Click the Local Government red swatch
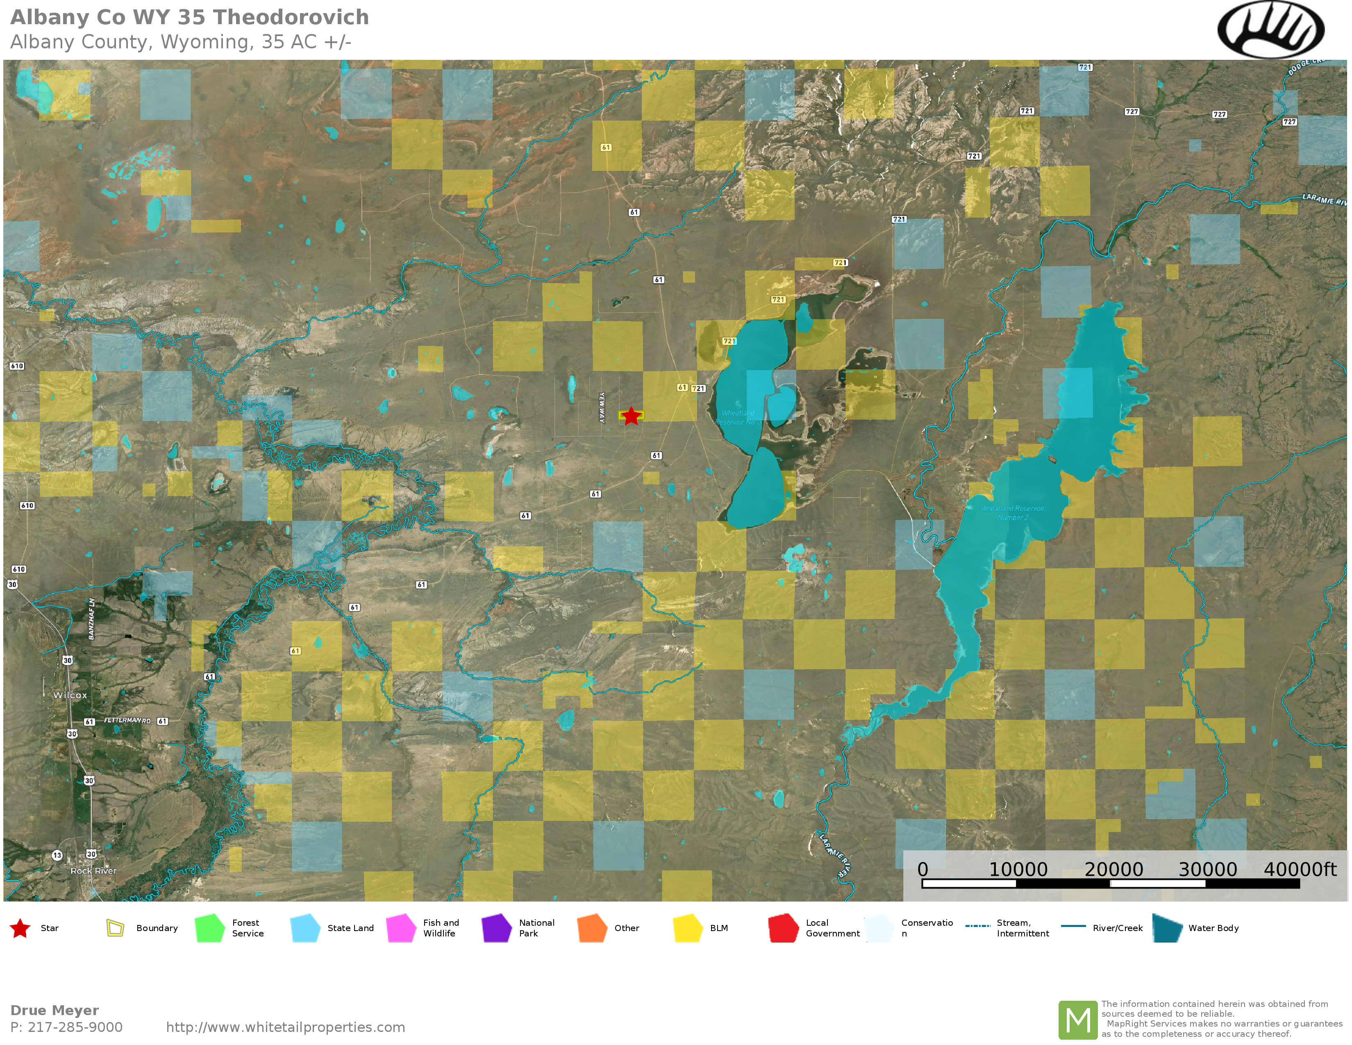Viewport: 1352px width, 1045px height. [x=783, y=928]
